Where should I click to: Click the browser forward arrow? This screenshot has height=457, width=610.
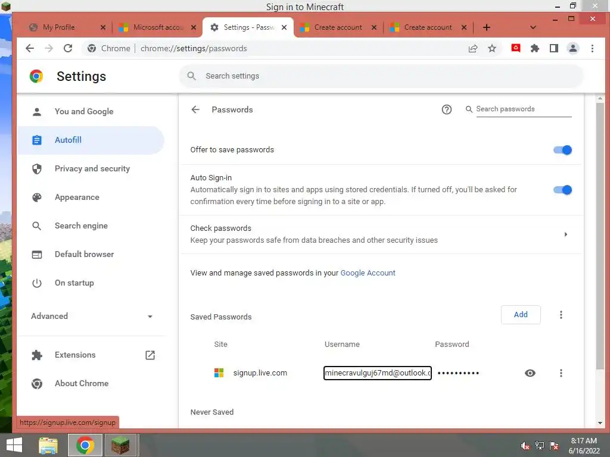[49, 49]
